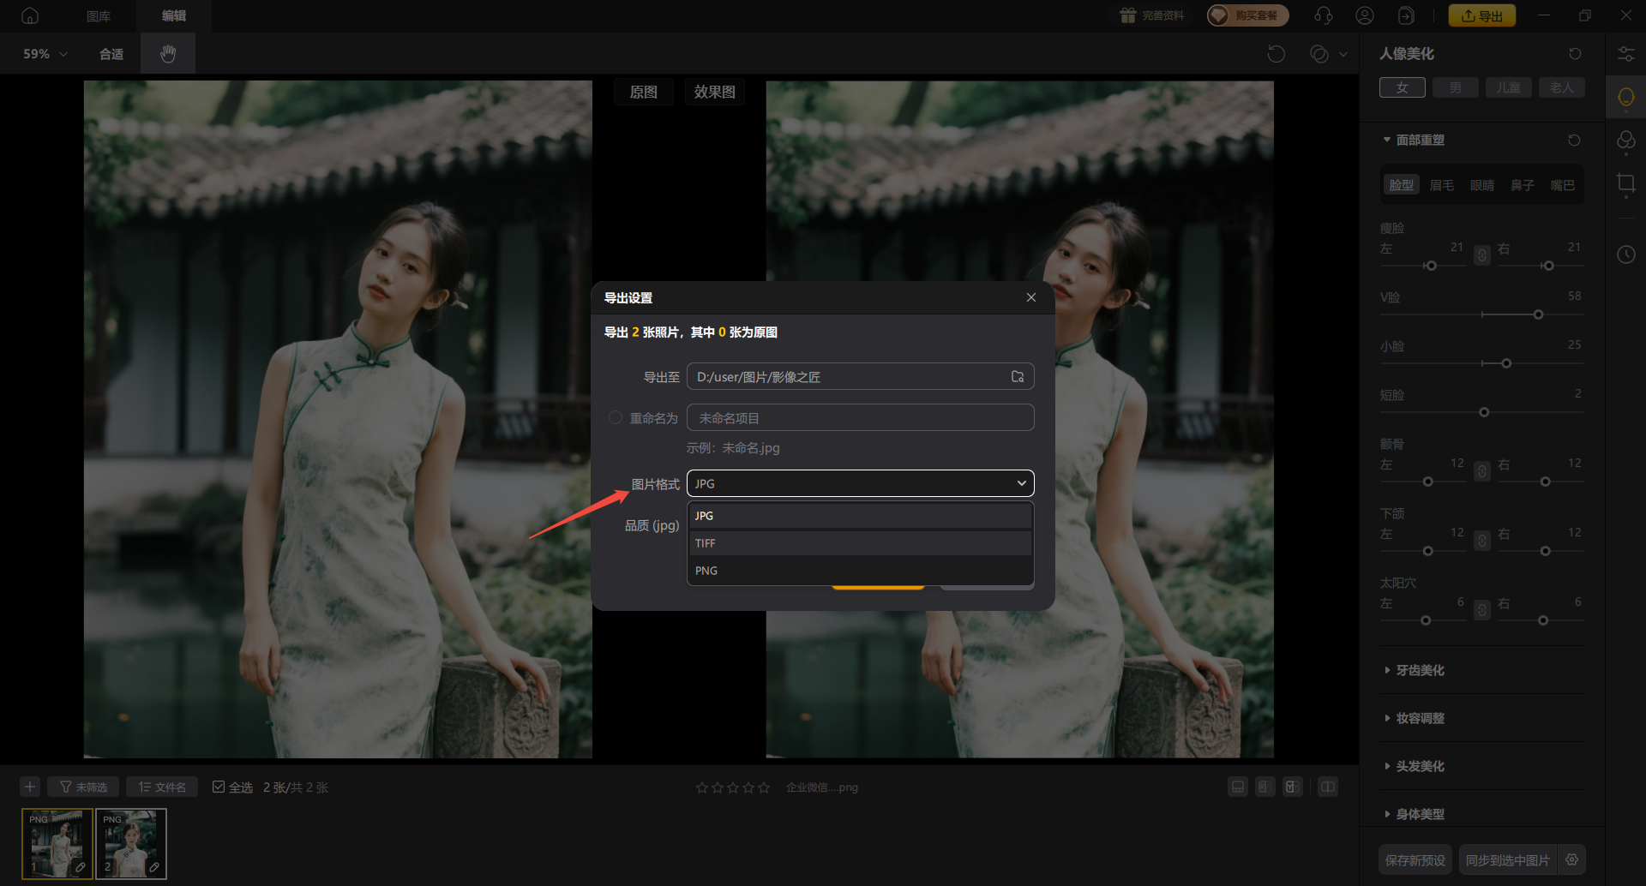Screen dimensions: 1646x886
Task: Click the browse folder icon in export path
Action: (x=1018, y=377)
